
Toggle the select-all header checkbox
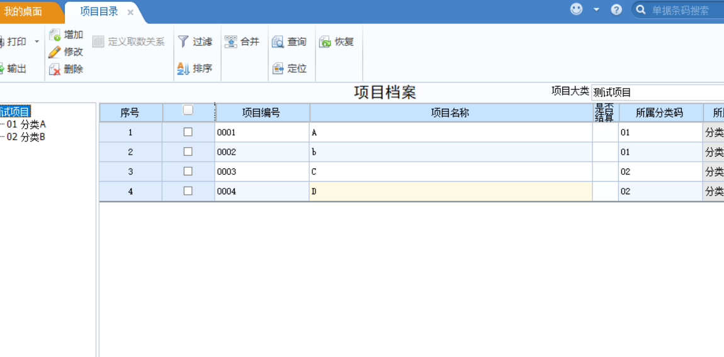tap(188, 110)
